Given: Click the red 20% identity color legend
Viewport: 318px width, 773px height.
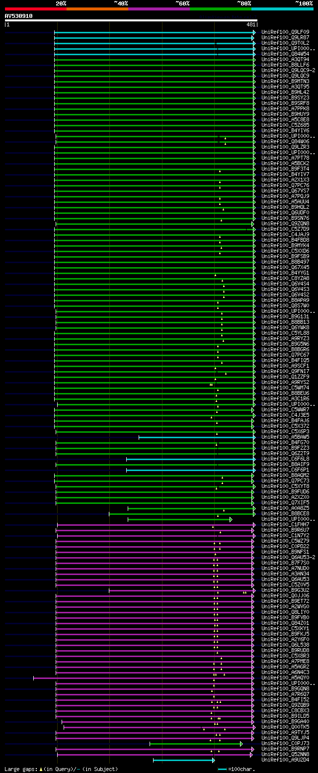Looking at the screenshot, I should tap(35, 9).
